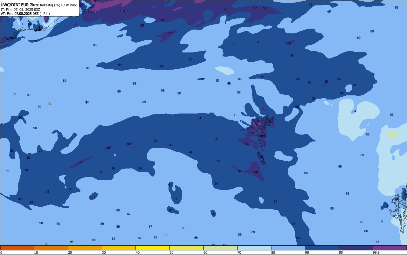This screenshot has height=255, width=407.
Task: Select the 90–95 medium blue legend swatch
Action: [322, 248]
